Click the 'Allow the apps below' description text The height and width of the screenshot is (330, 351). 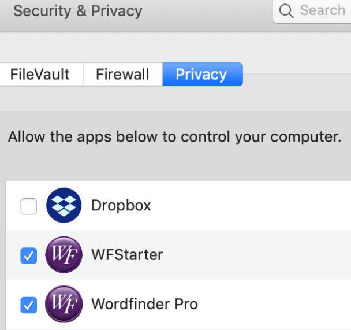(174, 136)
